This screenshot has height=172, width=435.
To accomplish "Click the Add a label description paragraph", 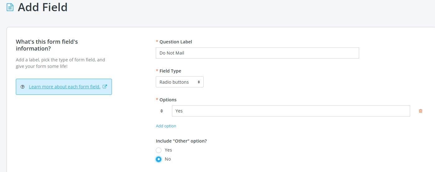I will click(x=60, y=63).
